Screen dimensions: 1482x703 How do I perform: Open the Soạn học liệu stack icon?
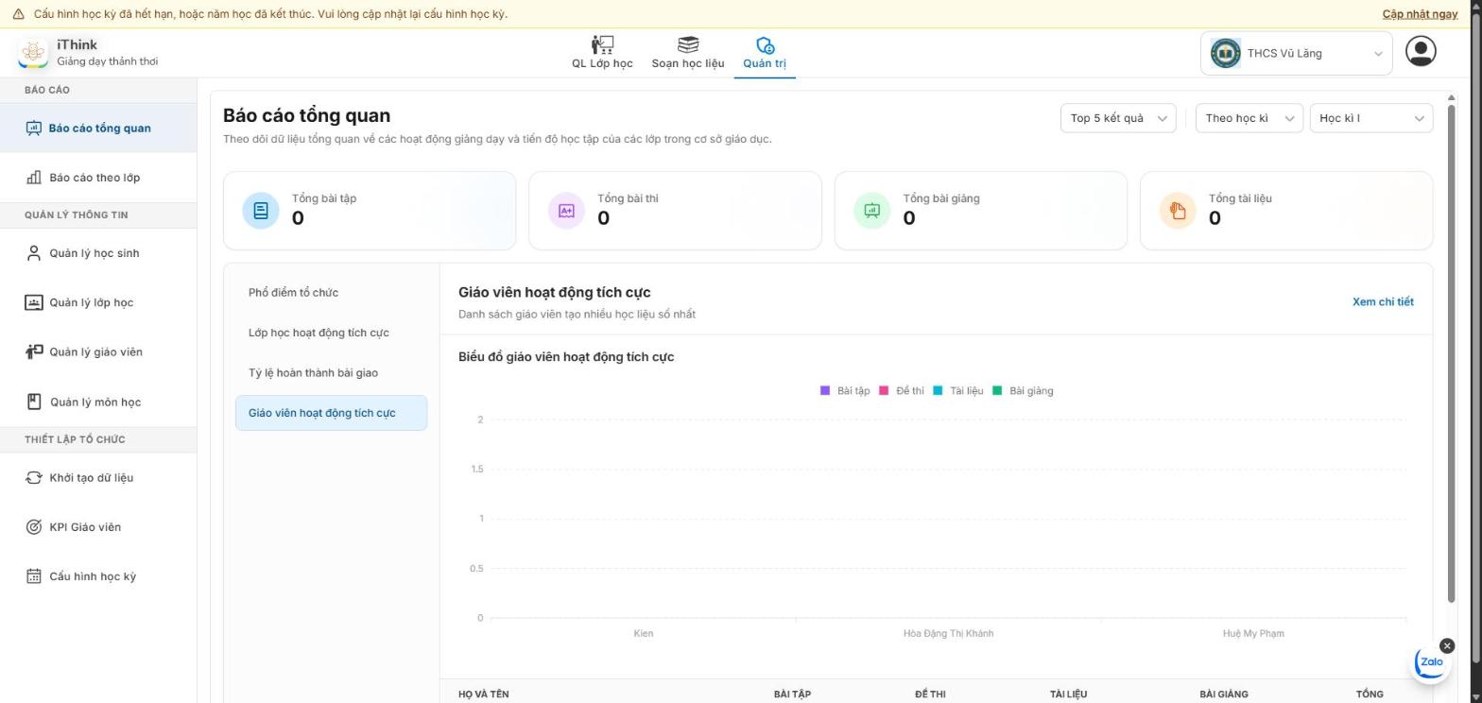pyautogui.click(x=688, y=45)
